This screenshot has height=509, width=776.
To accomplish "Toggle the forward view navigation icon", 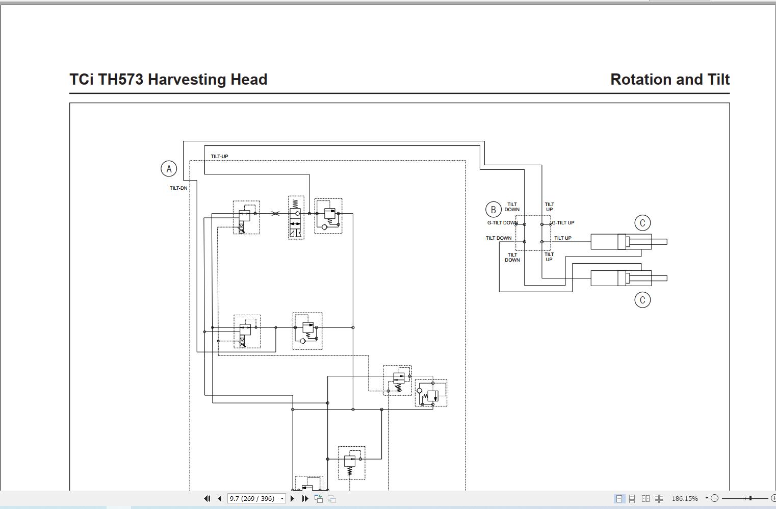I will point(332,498).
